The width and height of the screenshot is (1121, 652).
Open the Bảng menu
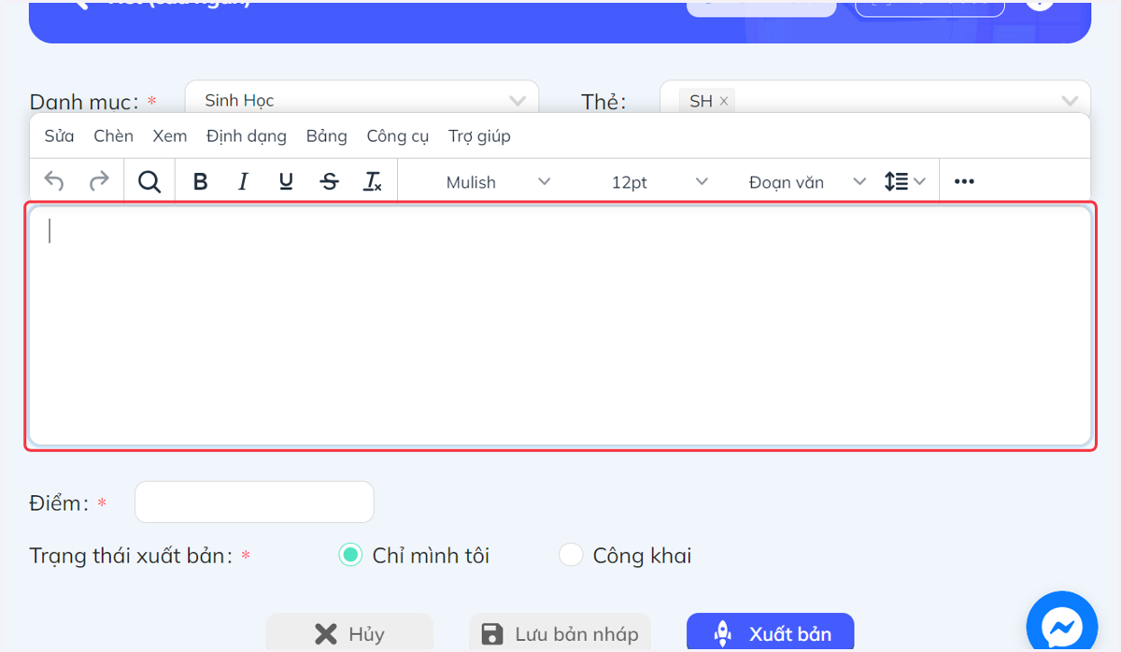pos(327,135)
